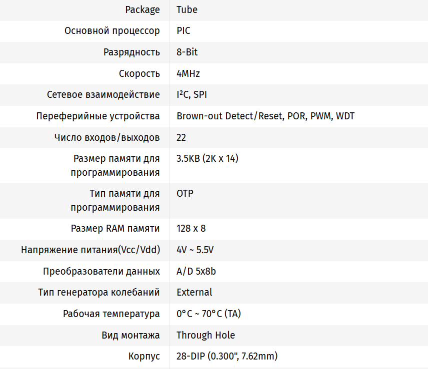Click the "0°C ~ 70°C (TA)" temperature value
The height and width of the screenshot is (369, 428).
209,314
